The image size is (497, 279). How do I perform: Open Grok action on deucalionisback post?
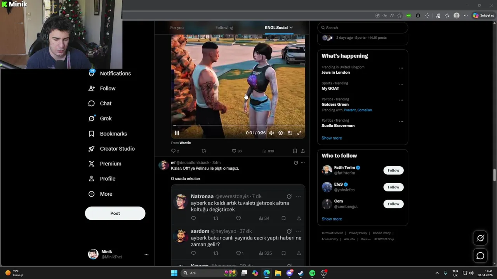(x=296, y=163)
